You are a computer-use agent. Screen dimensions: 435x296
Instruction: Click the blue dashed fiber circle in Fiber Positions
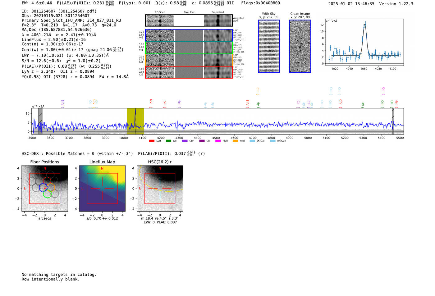click(x=43, y=187)
